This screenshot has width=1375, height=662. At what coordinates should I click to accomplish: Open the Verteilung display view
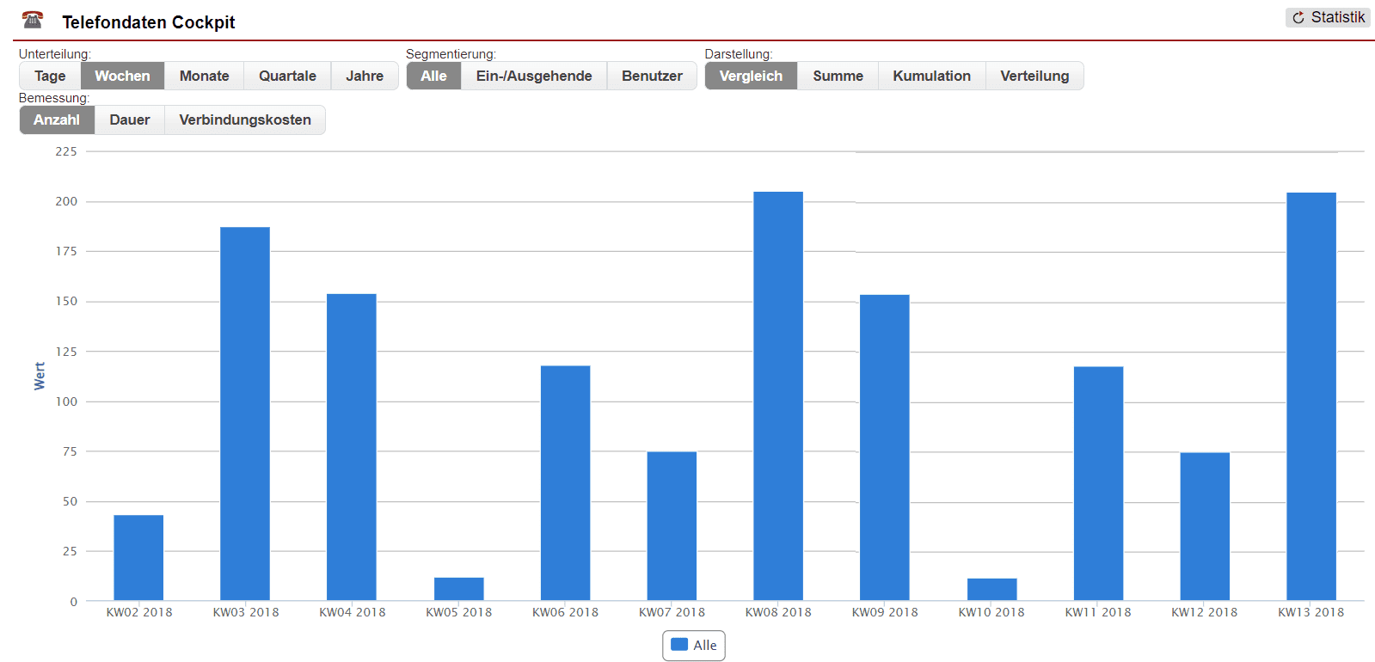[1034, 76]
